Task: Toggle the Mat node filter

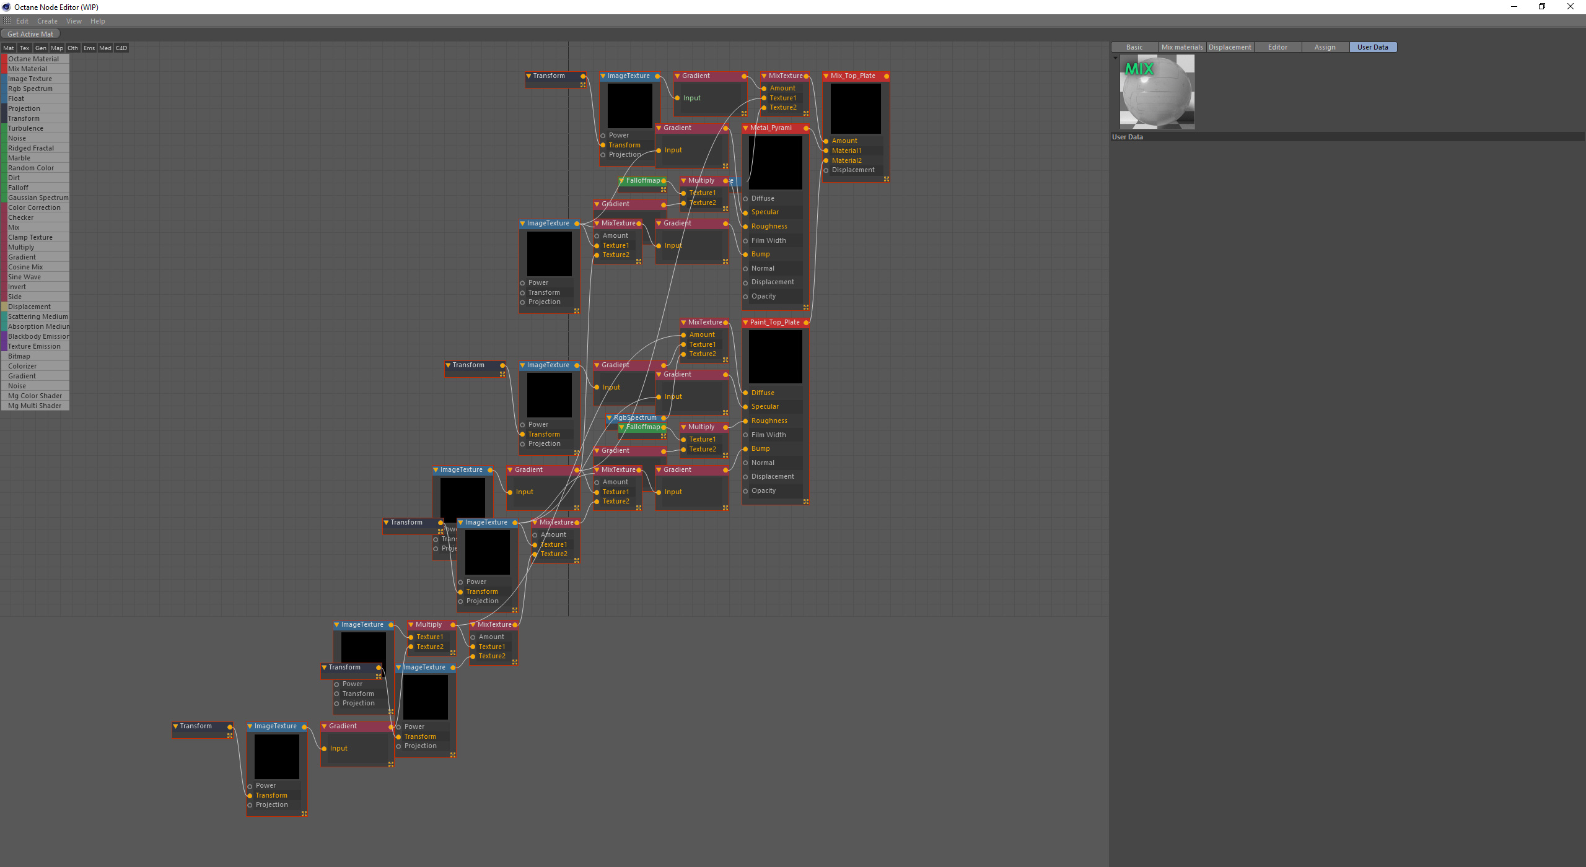Action: pos(9,48)
